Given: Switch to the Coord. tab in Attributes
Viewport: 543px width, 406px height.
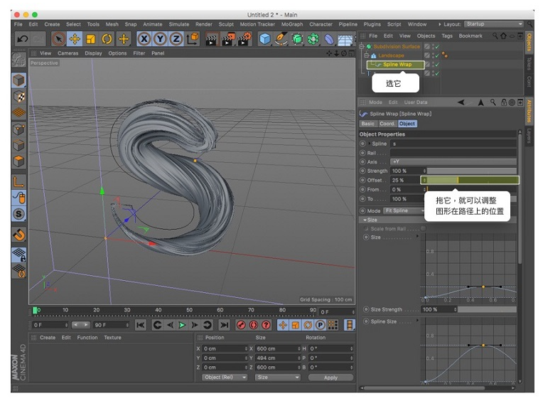Looking at the screenshot, I should tap(387, 124).
